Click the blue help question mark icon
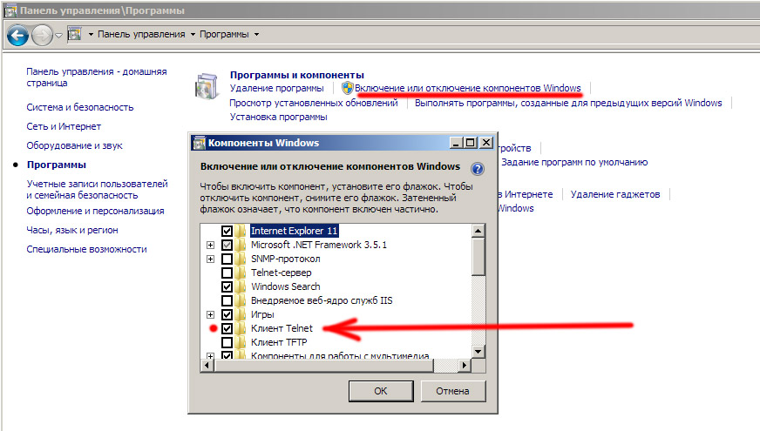The image size is (760, 431). [x=477, y=168]
